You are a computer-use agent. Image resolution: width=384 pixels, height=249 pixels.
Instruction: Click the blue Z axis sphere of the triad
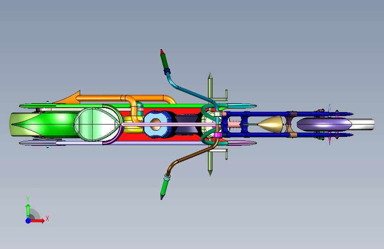click(x=28, y=221)
